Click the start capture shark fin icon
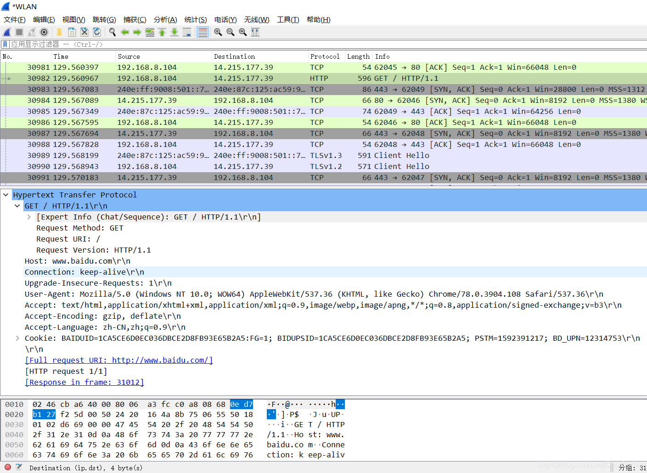647x473 pixels. tap(7, 32)
